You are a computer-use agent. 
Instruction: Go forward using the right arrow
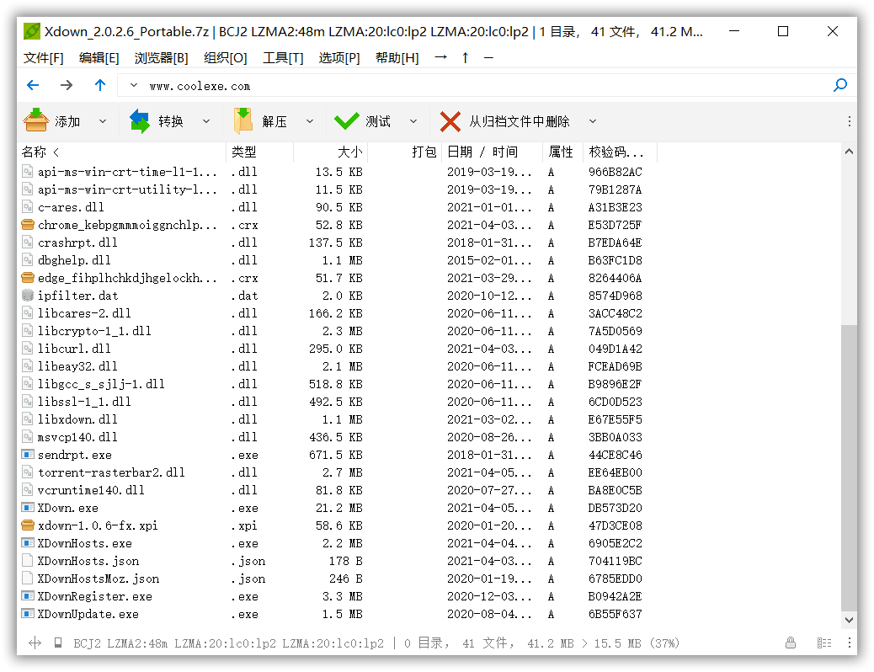click(67, 85)
